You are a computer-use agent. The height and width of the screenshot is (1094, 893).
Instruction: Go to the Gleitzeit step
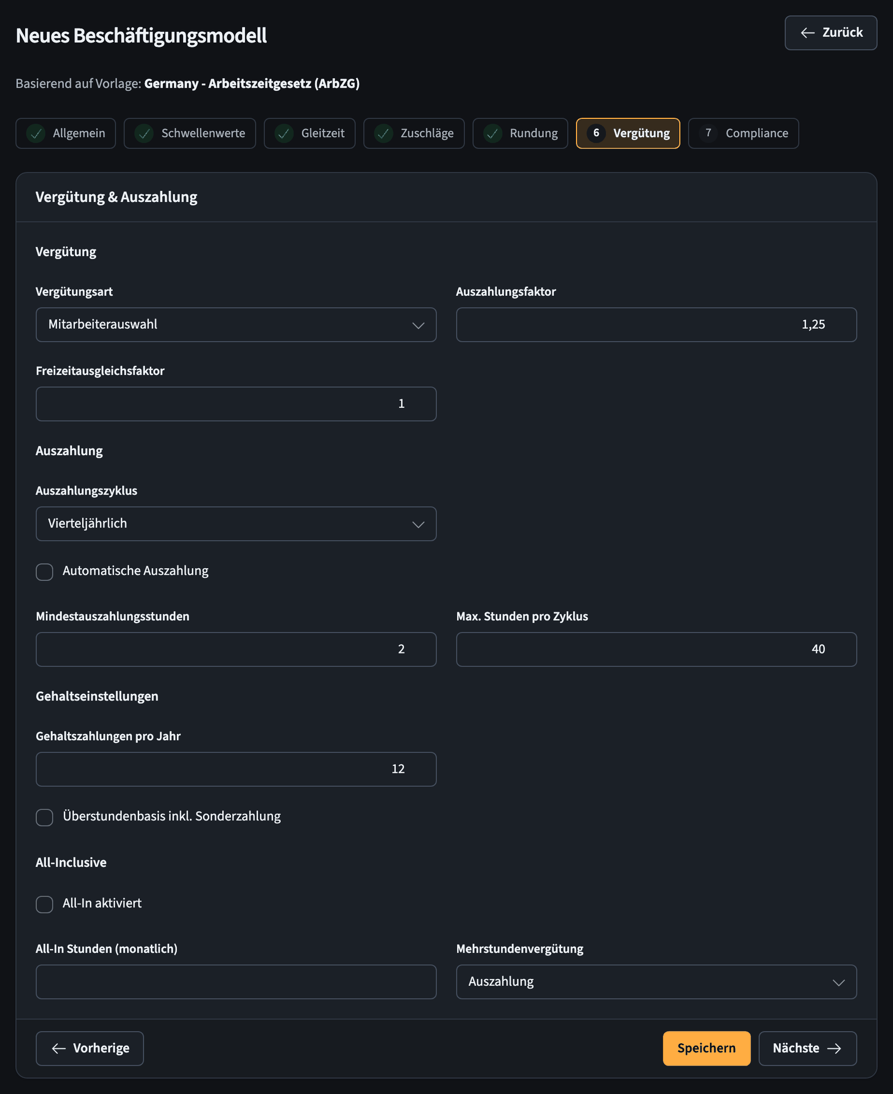point(310,133)
